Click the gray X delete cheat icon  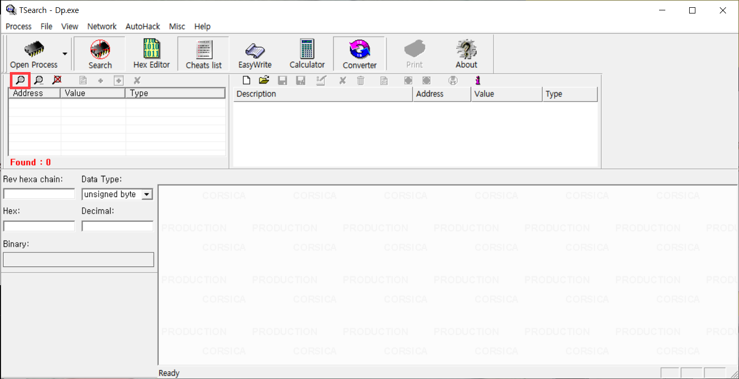[x=343, y=80]
